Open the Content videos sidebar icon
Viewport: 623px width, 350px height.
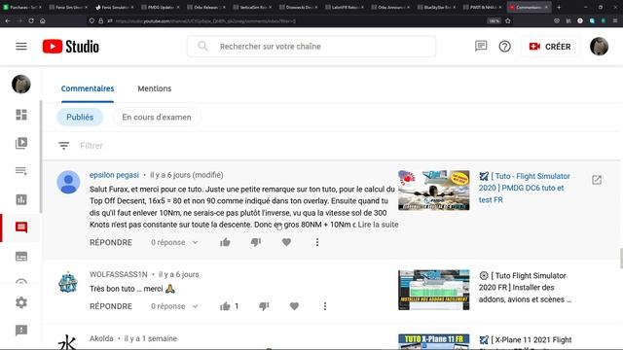point(21,143)
